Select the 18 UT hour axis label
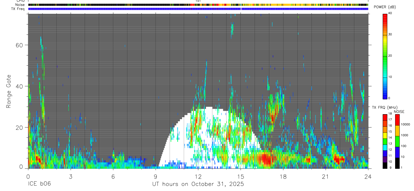The width and height of the screenshot is (414, 191). (x=283, y=177)
